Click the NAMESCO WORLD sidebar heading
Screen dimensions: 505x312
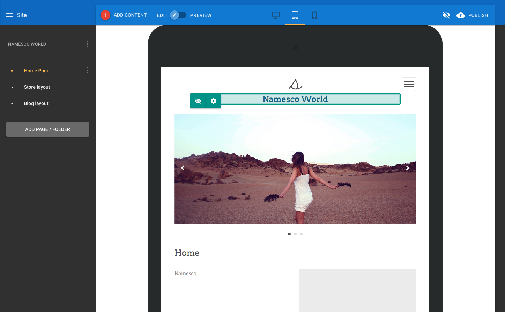(x=27, y=44)
